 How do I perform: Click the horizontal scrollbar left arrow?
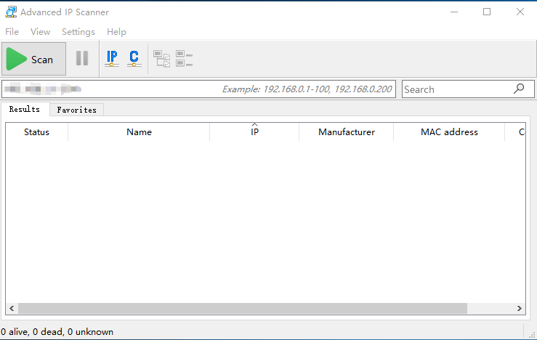click(x=12, y=309)
